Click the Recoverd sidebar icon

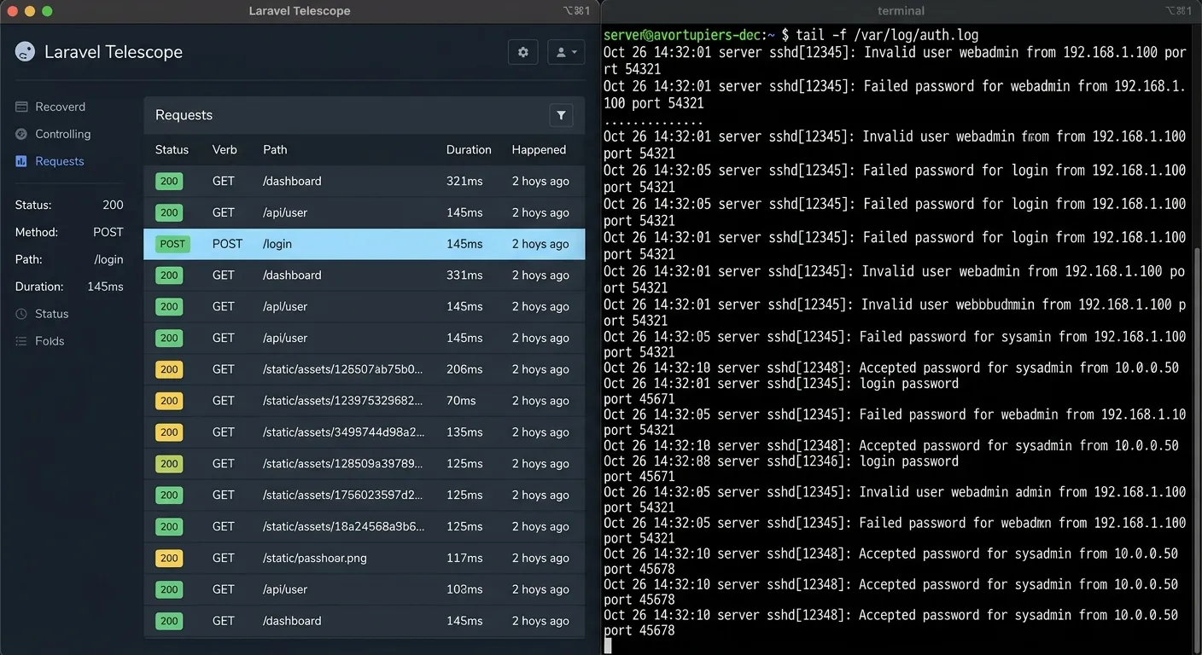(x=21, y=107)
